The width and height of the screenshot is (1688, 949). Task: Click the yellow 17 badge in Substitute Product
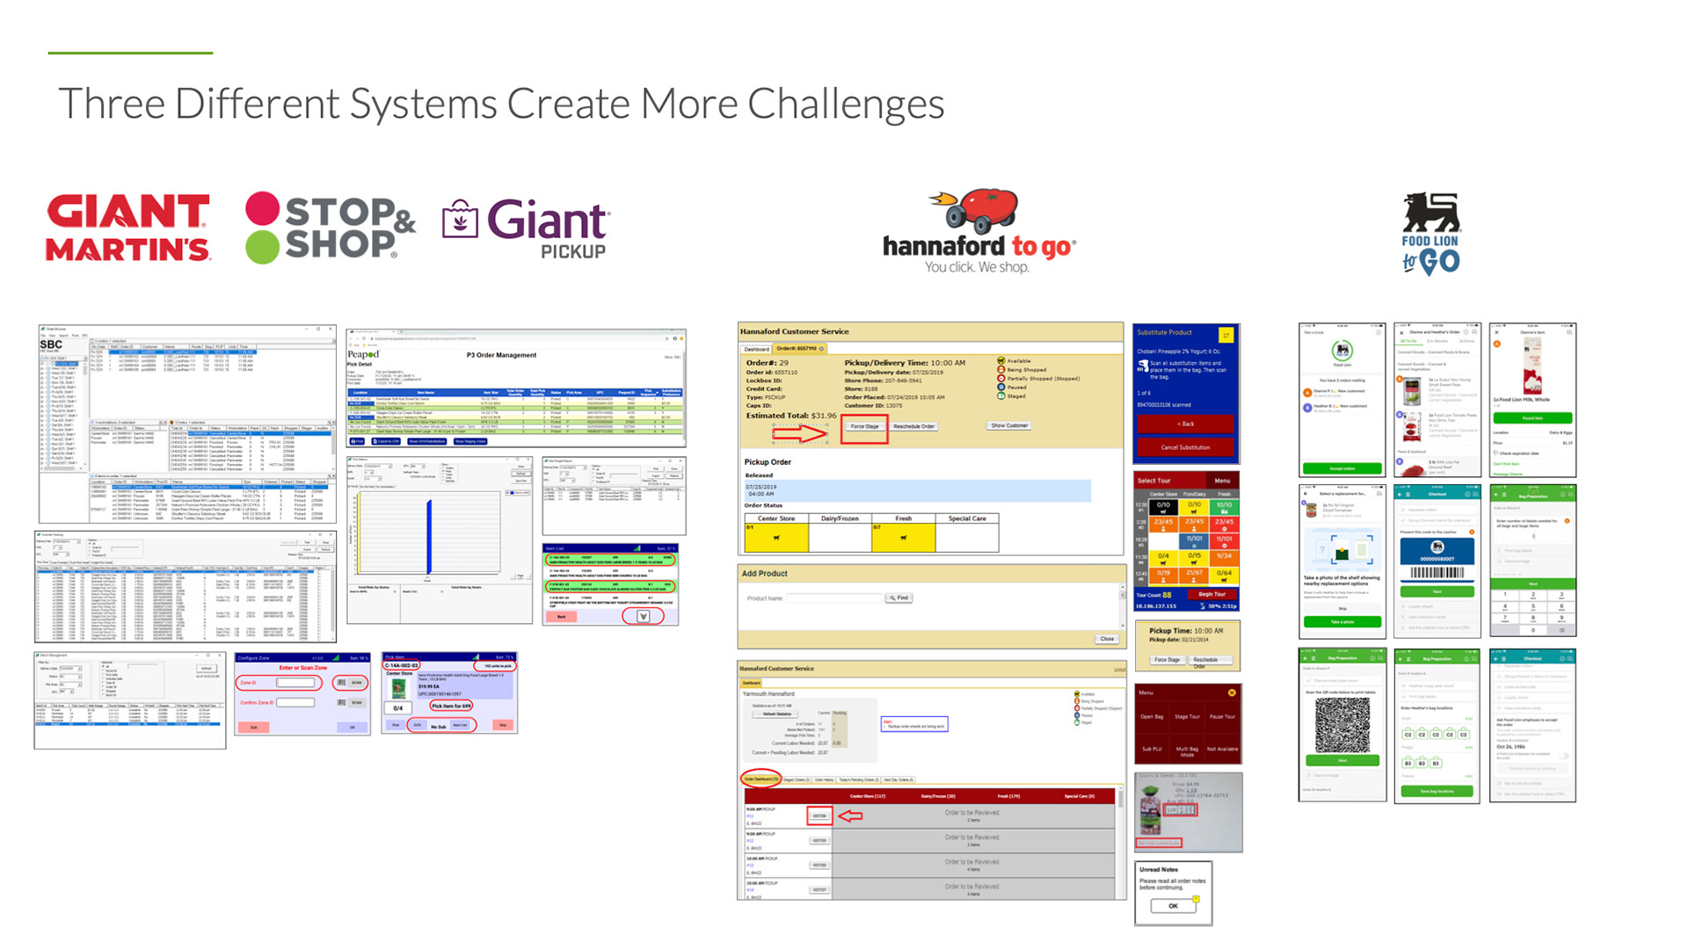(1226, 334)
